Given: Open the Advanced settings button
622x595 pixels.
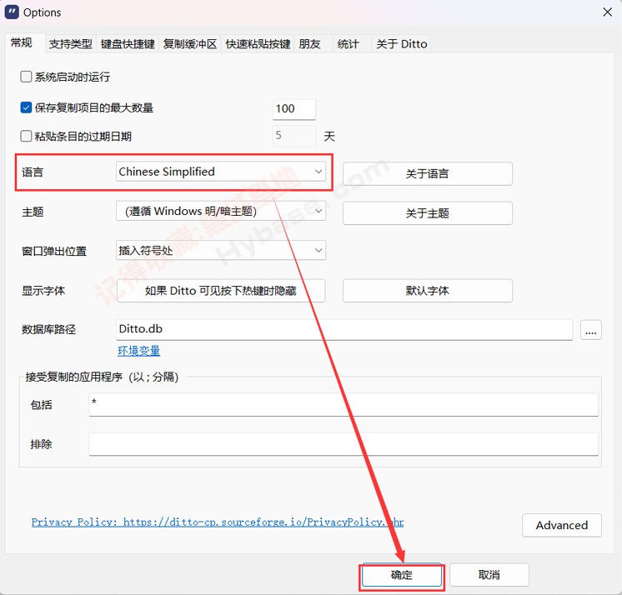Looking at the screenshot, I should pyautogui.click(x=562, y=525).
